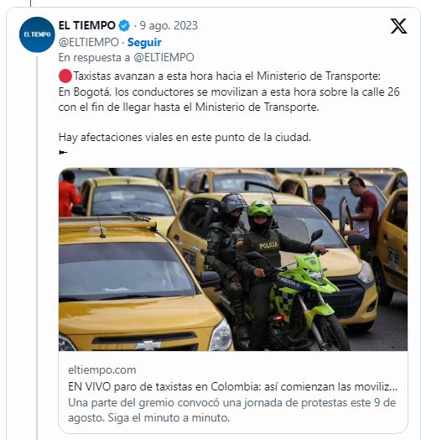Click the tweet text about Ministerio de Transporte
421x440 pixels.
(x=227, y=76)
